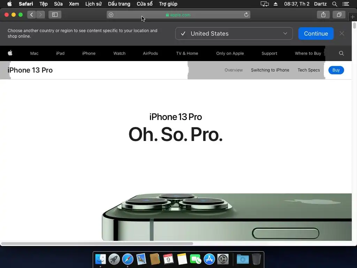Toggle the Safari sidebar button
357x268 pixels.
pyautogui.click(x=55, y=15)
